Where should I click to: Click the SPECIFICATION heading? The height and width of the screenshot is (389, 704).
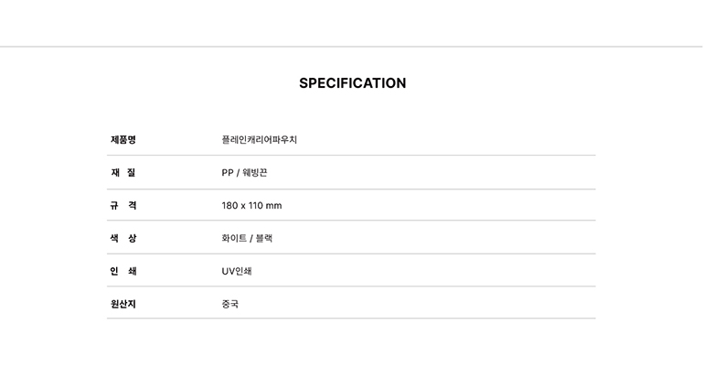pyautogui.click(x=352, y=83)
